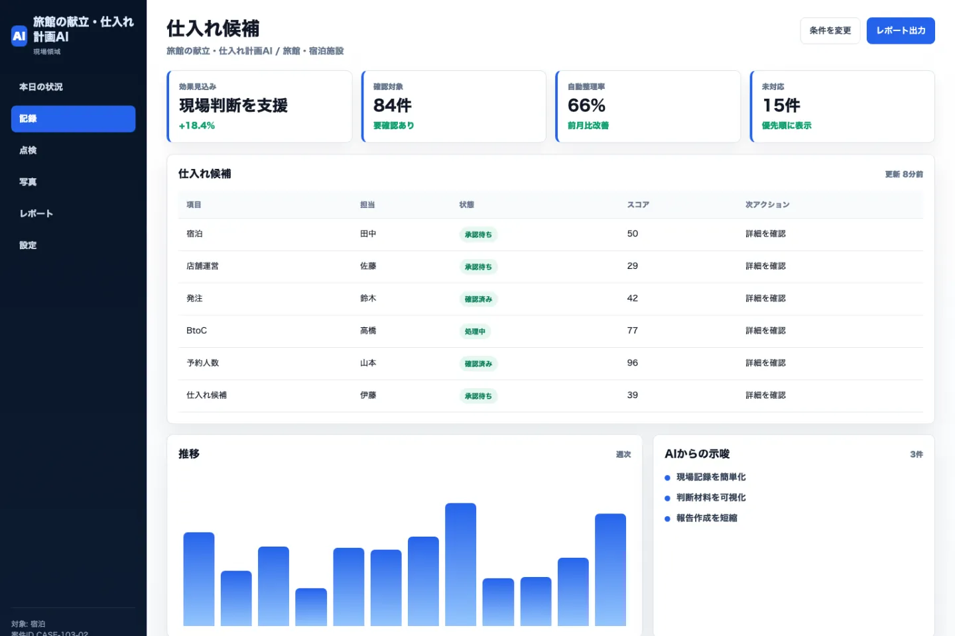
Task: Open the 効果見込み summary card
Action: [259, 107]
